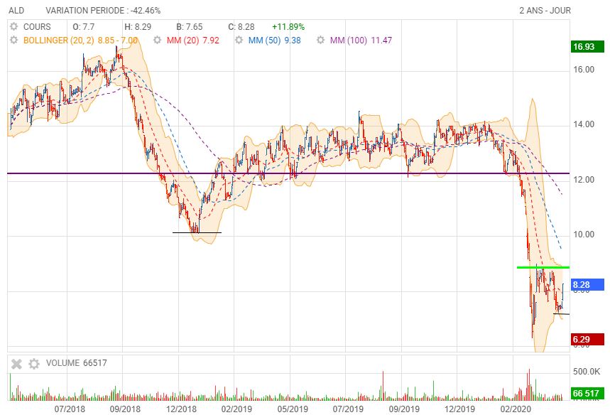This screenshot has width=610, height=415.
Task: Click the 2 ANS - JOUR period label
Action: [545, 11]
